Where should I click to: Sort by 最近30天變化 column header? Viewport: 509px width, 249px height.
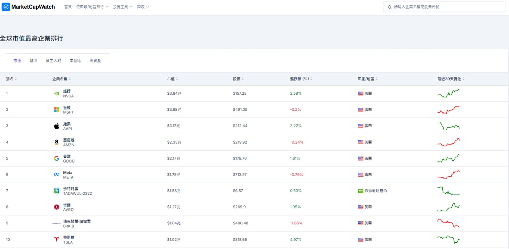pyautogui.click(x=451, y=79)
